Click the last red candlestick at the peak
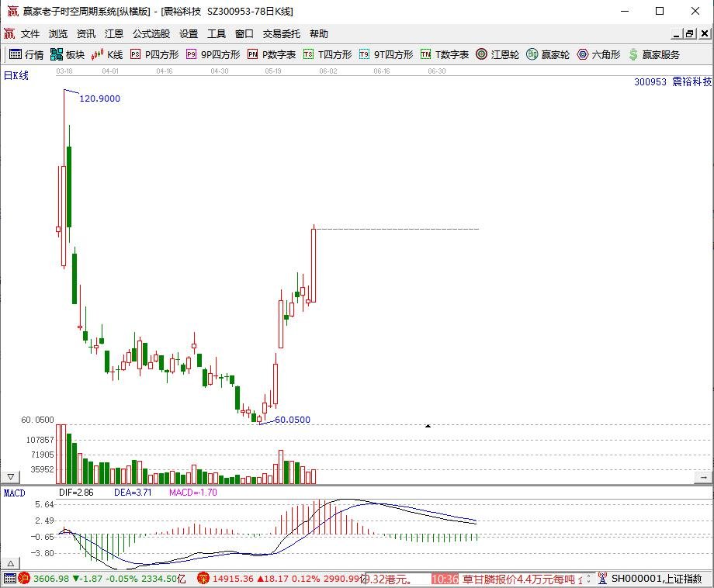Screen dimensions: 714x588 314,264
